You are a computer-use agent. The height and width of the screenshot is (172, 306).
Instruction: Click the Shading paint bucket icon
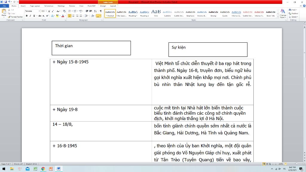92,16
